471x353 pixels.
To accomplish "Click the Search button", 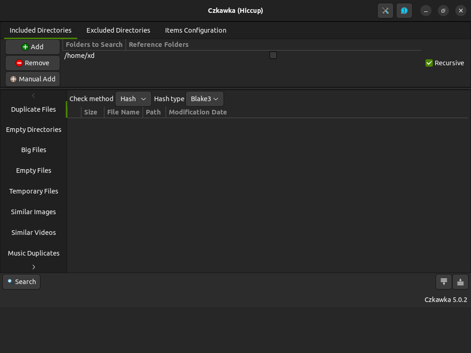I will point(21,282).
